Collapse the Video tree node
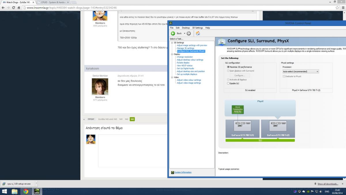 click(172, 77)
